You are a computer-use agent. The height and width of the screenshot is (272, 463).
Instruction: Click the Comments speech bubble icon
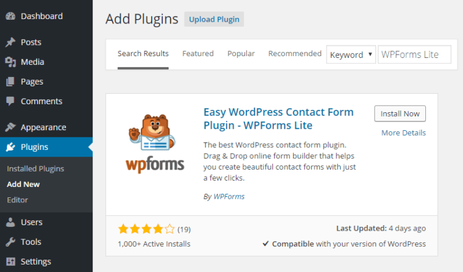[x=10, y=102]
